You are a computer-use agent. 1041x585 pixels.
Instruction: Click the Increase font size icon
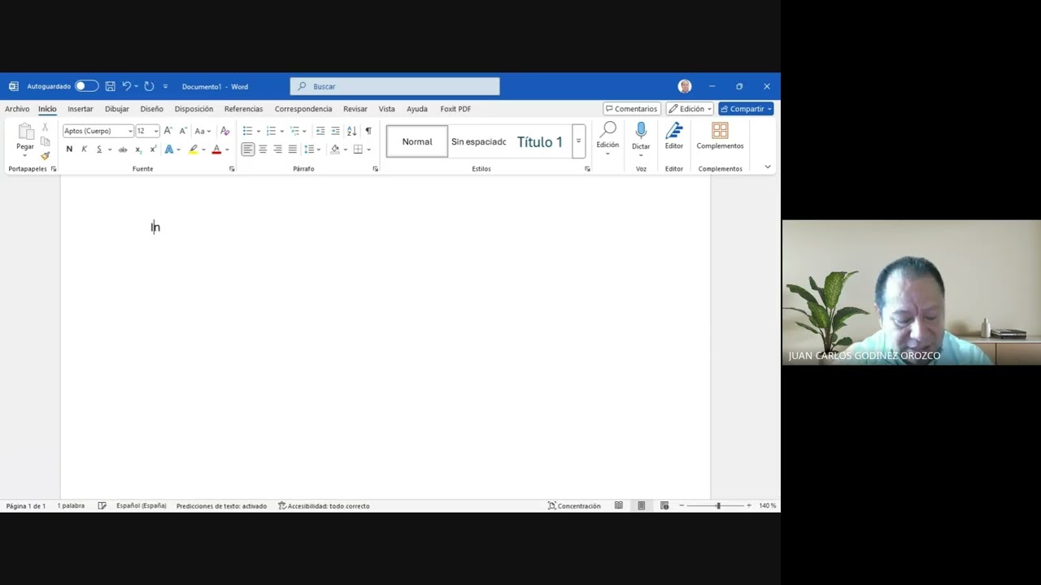click(168, 131)
